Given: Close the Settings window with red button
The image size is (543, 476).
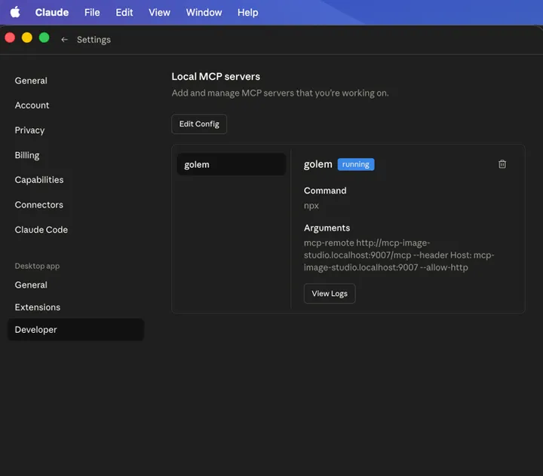Looking at the screenshot, I should [10, 38].
